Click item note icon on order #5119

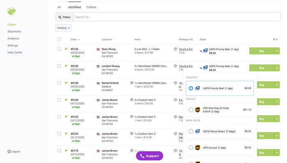132,150
